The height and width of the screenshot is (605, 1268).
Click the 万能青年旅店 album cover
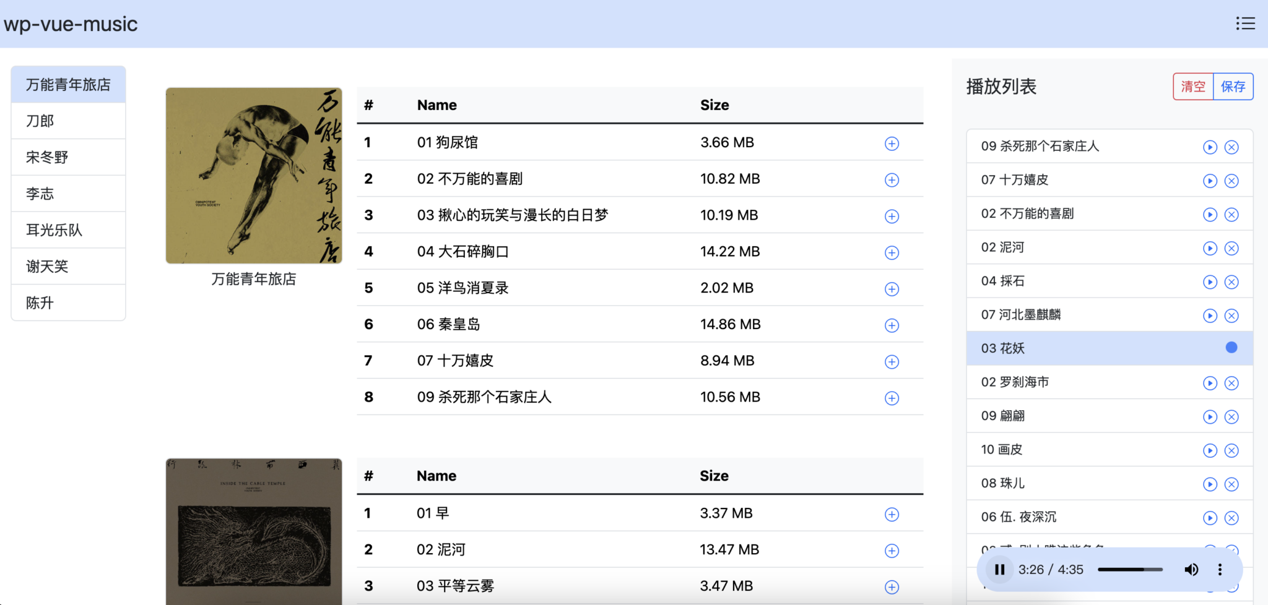click(x=254, y=176)
